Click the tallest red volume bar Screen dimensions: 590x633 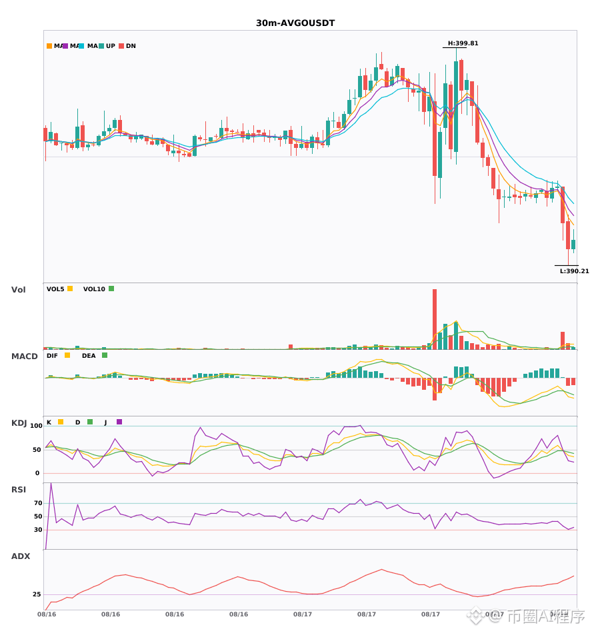(x=435, y=319)
